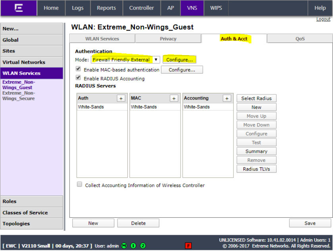Enable Collect Accounting Information of Wireless Controller
Viewport: 333px width, 251px height.
point(79,184)
